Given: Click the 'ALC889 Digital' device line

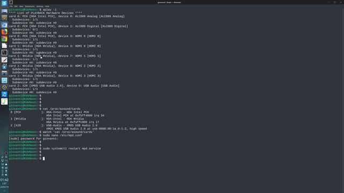Looking at the screenshot, I should click(68, 26).
